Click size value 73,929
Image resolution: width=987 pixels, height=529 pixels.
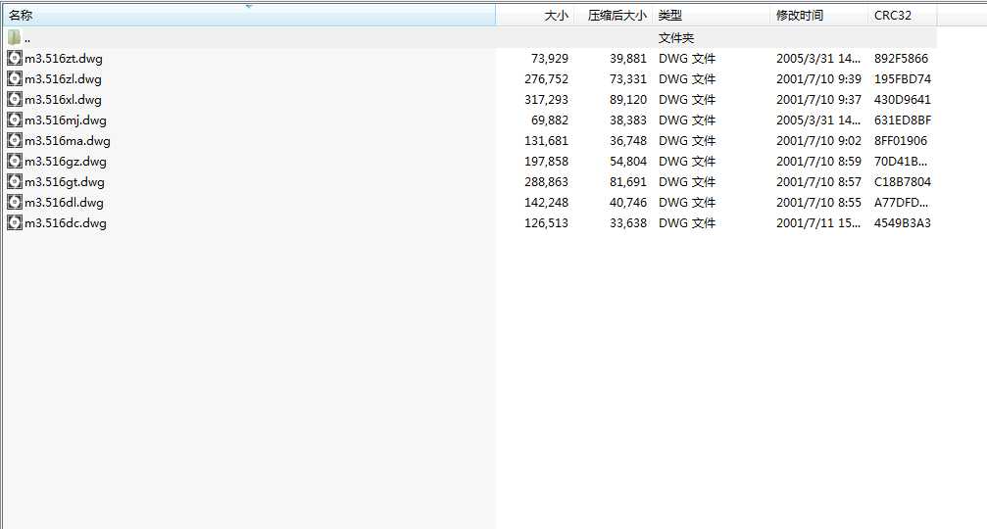point(550,59)
